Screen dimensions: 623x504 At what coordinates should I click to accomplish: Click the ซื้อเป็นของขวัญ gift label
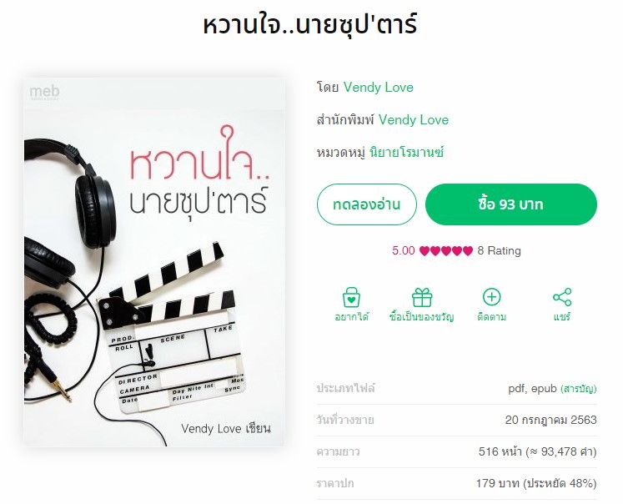pos(421,317)
